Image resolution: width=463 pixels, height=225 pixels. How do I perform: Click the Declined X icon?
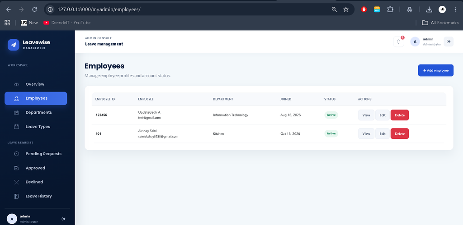tap(17, 182)
